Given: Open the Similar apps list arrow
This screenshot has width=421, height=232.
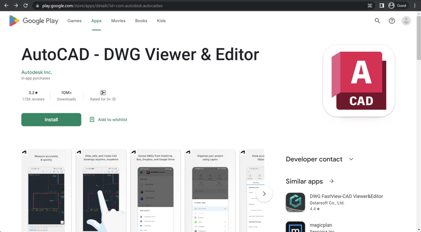Looking at the screenshot, I should pos(331,181).
